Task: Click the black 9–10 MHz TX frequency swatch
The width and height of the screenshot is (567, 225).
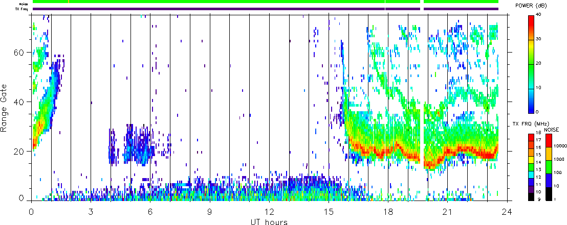Action: point(531,196)
